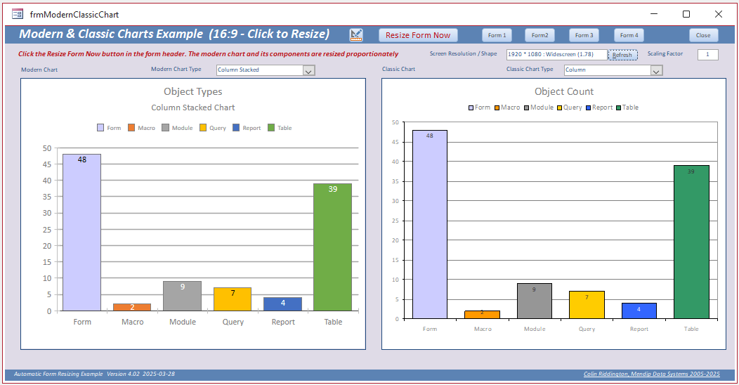Open the Colin Riddington Mendip Data Systems link
The image size is (739, 385).
point(651,374)
